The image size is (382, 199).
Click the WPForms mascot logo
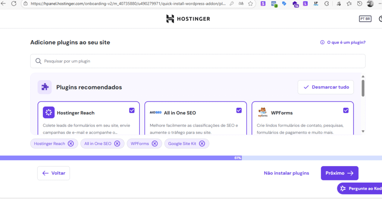pos(263,113)
